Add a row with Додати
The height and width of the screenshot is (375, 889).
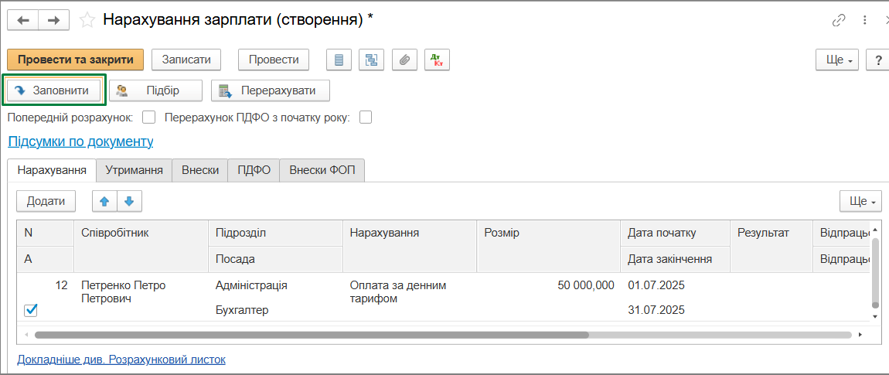[x=46, y=201]
